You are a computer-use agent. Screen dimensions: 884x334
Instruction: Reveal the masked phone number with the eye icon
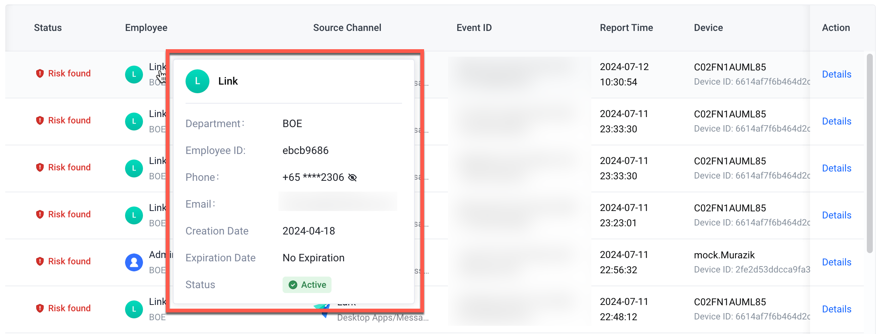click(x=352, y=177)
